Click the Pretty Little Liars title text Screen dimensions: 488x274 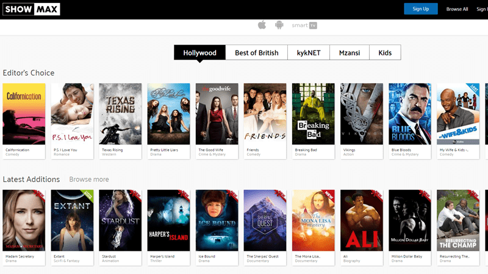tap(164, 150)
